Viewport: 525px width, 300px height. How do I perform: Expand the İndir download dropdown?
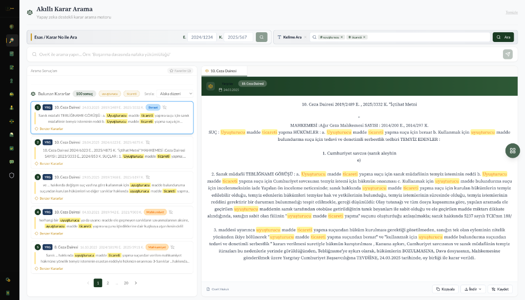[473, 289]
